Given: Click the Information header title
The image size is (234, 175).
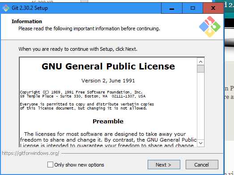Looking at the screenshot, I should [27, 21].
